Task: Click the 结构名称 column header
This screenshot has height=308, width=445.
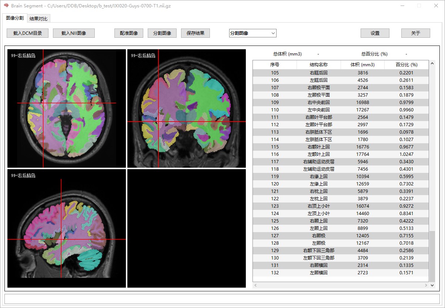Action: click(319, 64)
